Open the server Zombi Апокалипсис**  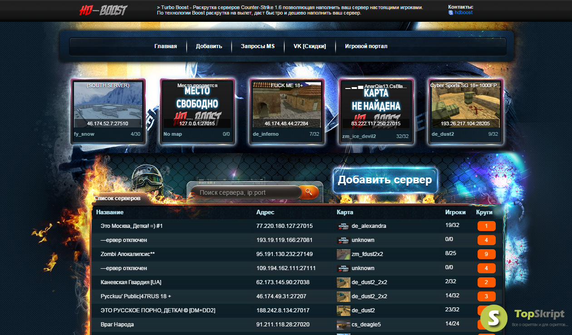click(128, 254)
